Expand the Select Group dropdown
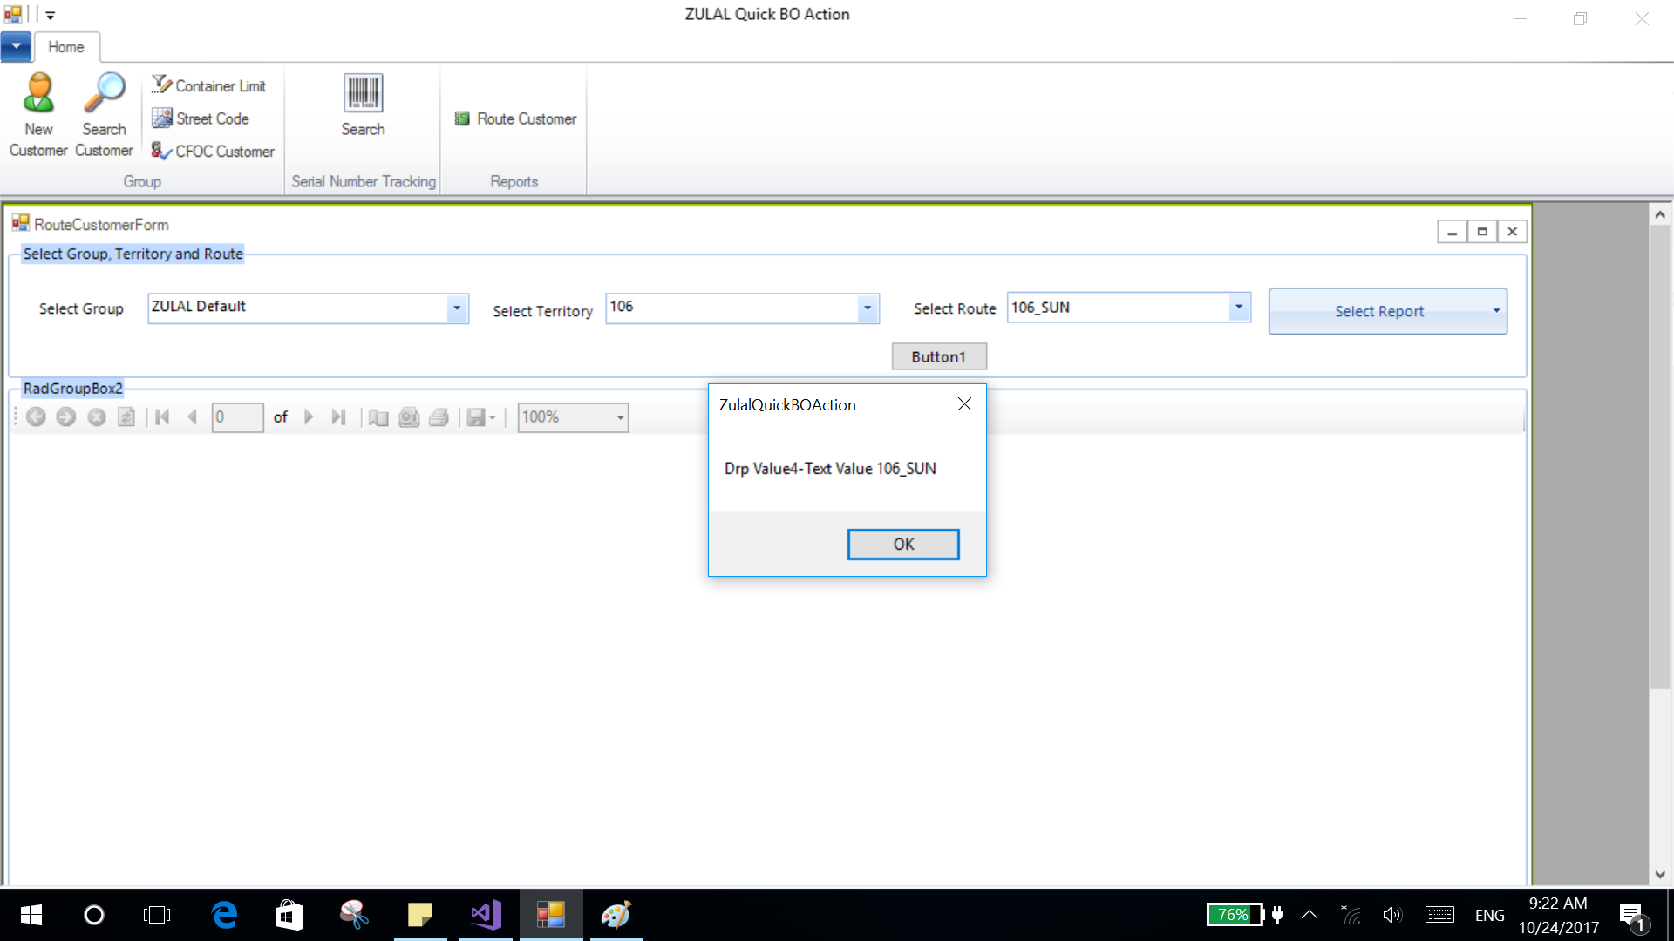 456,308
